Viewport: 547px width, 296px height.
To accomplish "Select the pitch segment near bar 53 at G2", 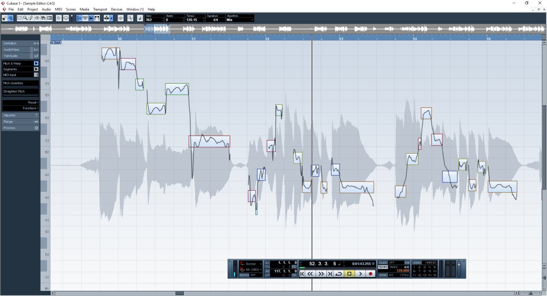I will 356,187.
